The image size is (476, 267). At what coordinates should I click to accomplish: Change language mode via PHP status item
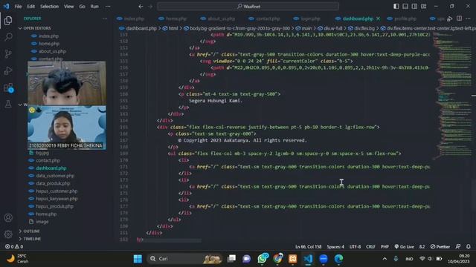(385, 246)
